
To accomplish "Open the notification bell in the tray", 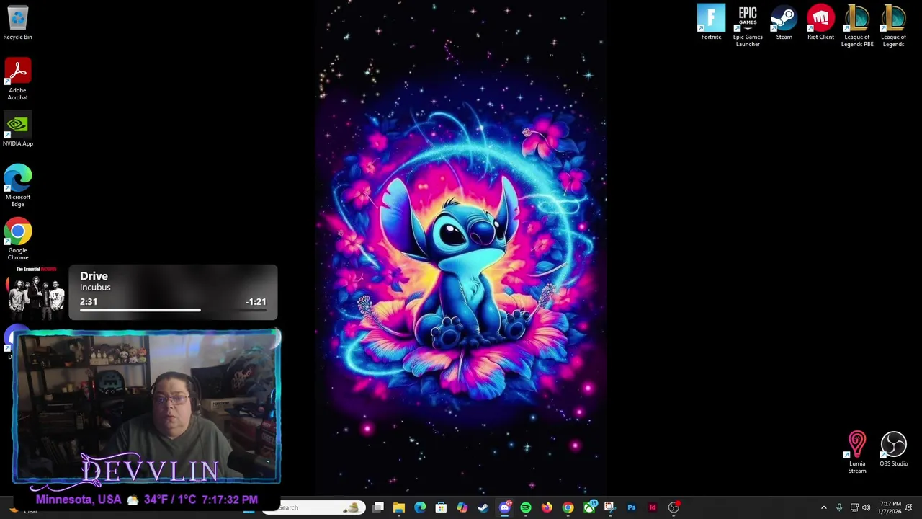I will [x=909, y=507].
